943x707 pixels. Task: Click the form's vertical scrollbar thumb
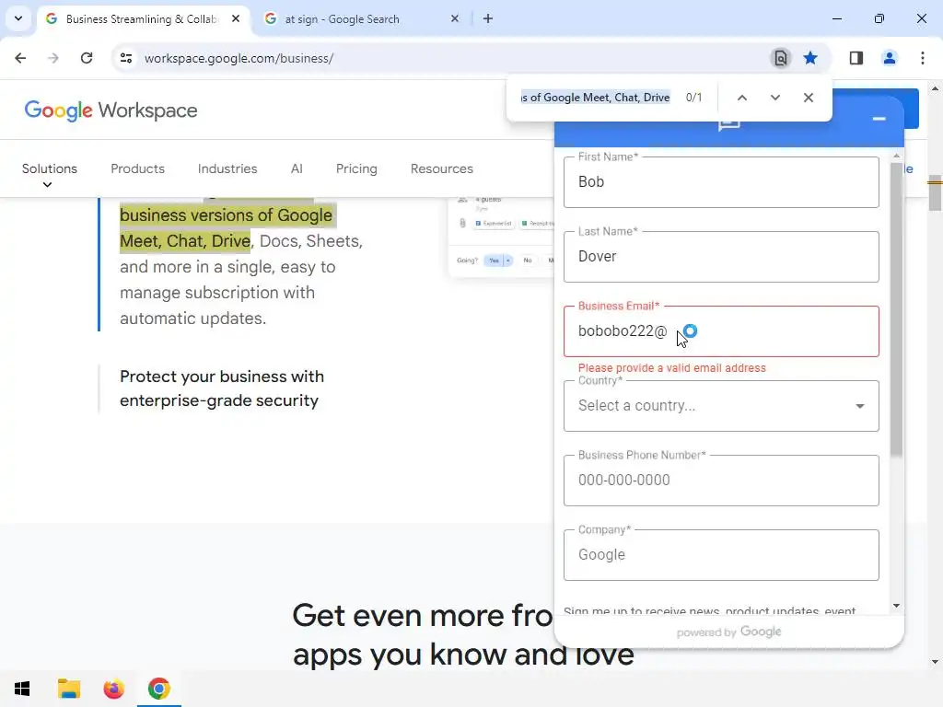pyautogui.click(x=896, y=309)
